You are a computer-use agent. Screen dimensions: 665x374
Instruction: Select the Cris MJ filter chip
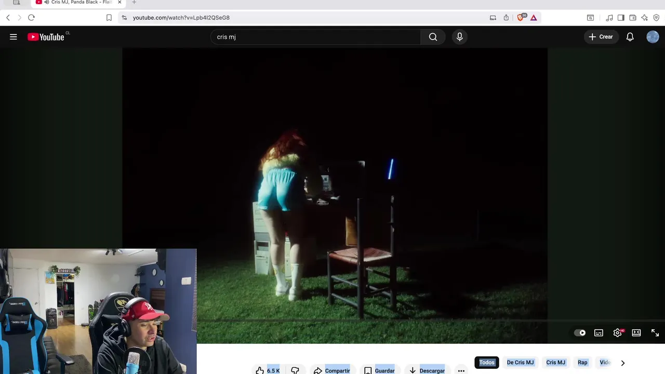pyautogui.click(x=555, y=363)
